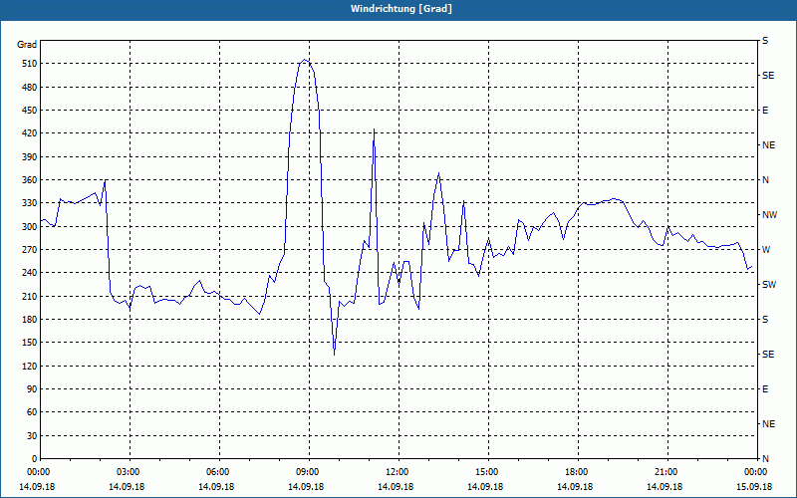Select the y-axis value 120
This screenshot has height=498, width=797.
(x=29, y=366)
